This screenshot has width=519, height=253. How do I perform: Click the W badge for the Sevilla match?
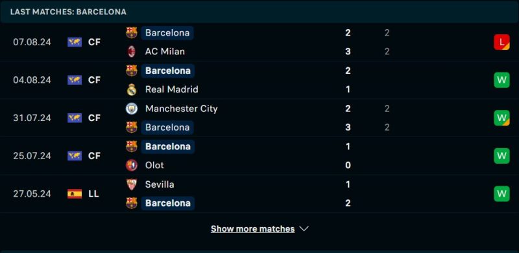[501, 194]
